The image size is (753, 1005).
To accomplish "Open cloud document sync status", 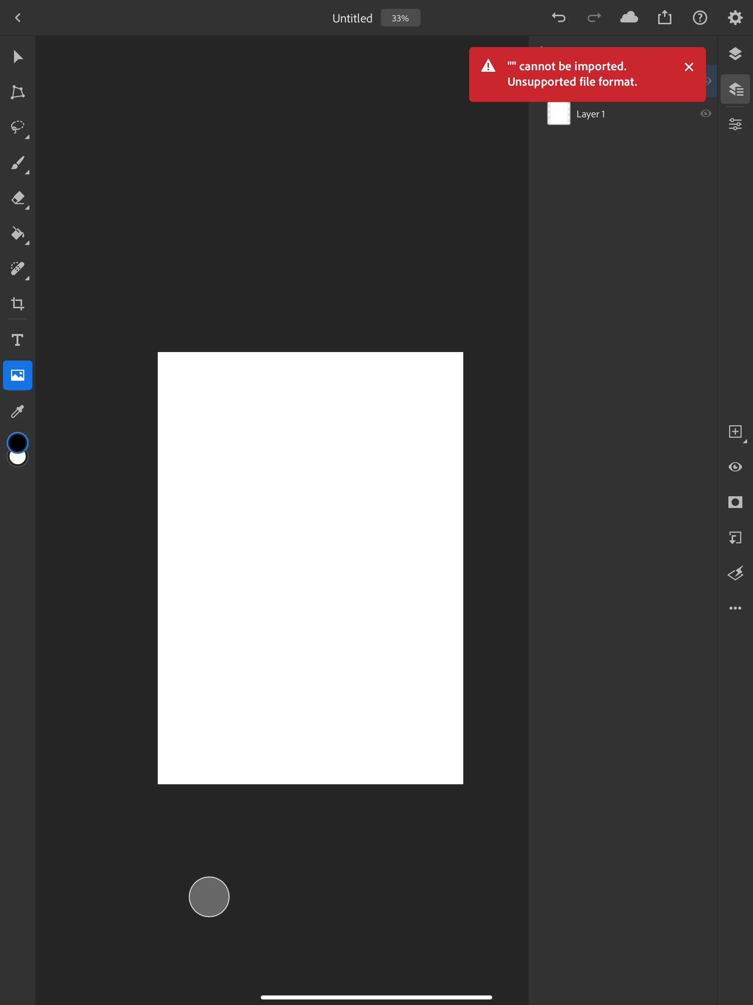I will point(629,18).
